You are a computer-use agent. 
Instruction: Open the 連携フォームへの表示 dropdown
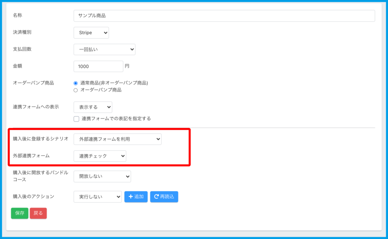(x=93, y=107)
